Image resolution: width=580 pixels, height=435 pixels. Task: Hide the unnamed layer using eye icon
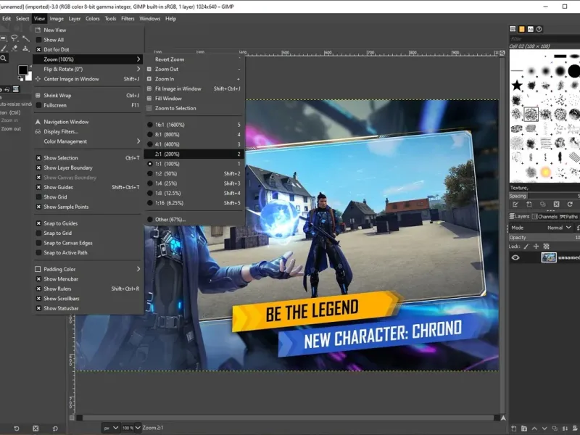(x=515, y=257)
